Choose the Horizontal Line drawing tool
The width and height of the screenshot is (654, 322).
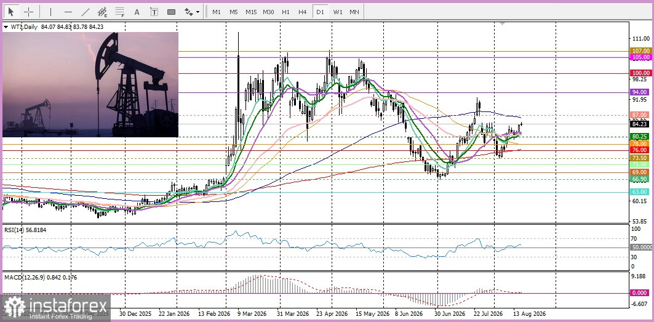click(x=68, y=12)
